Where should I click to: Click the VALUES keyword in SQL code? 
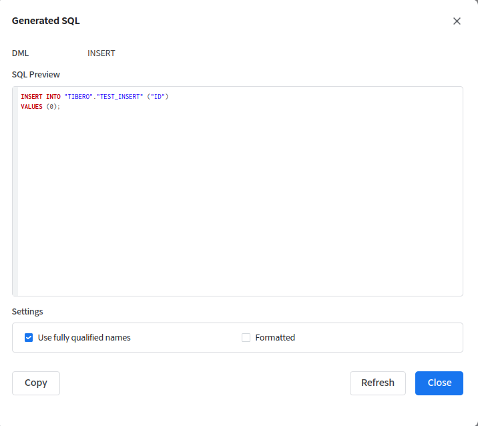31,107
